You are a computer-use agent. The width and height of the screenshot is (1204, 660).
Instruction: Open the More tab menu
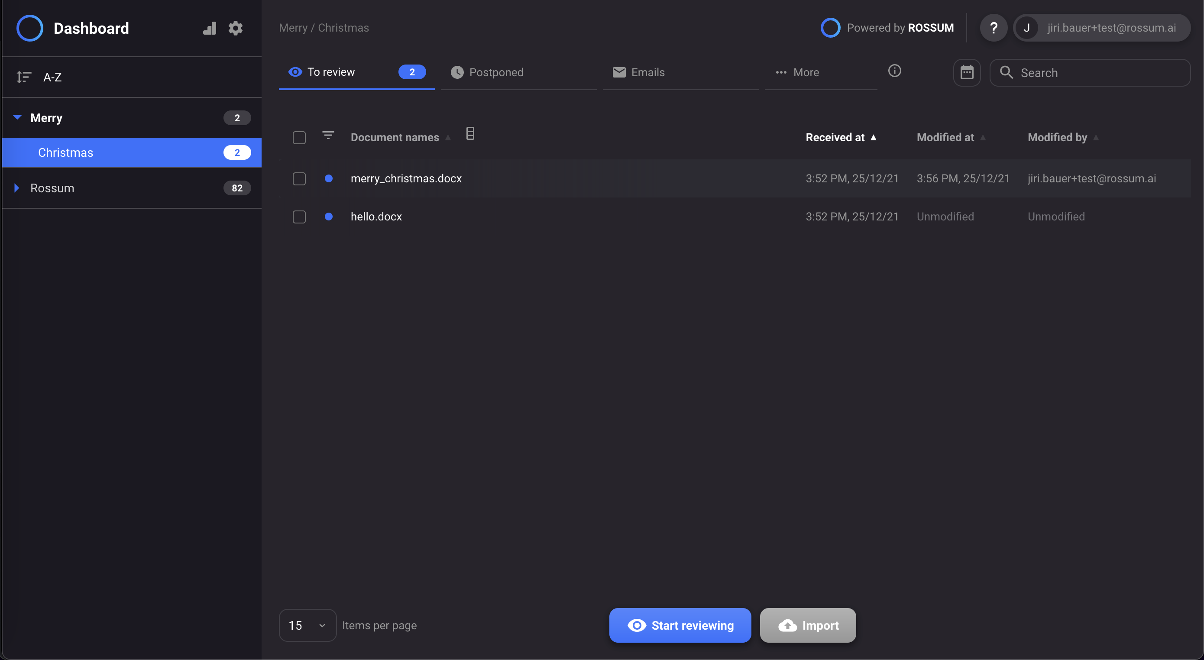[x=820, y=72]
